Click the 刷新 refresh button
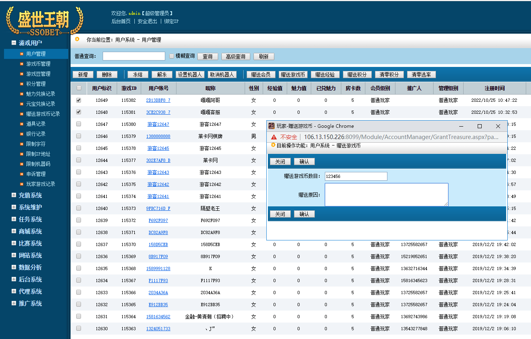The width and height of the screenshot is (531, 339). coord(263,56)
